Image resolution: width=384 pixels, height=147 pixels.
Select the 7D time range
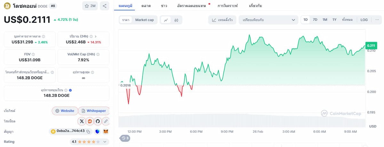click(315, 20)
